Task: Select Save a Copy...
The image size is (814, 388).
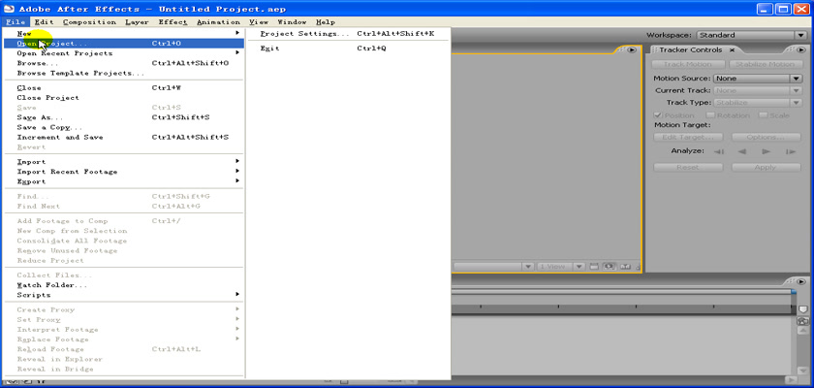Action: (124, 127)
